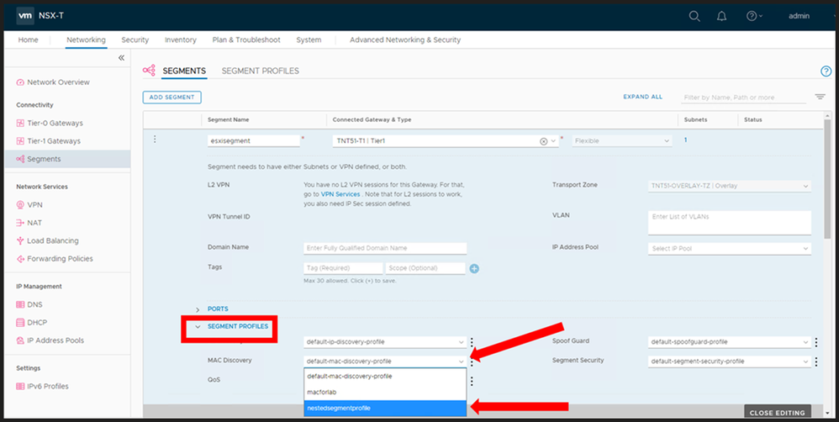The width and height of the screenshot is (839, 422).
Task: Click the Network Overview icon in the sidebar
Action: (x=20, y=82)
